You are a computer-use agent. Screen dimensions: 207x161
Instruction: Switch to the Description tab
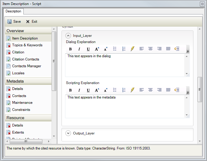[13, 11]
